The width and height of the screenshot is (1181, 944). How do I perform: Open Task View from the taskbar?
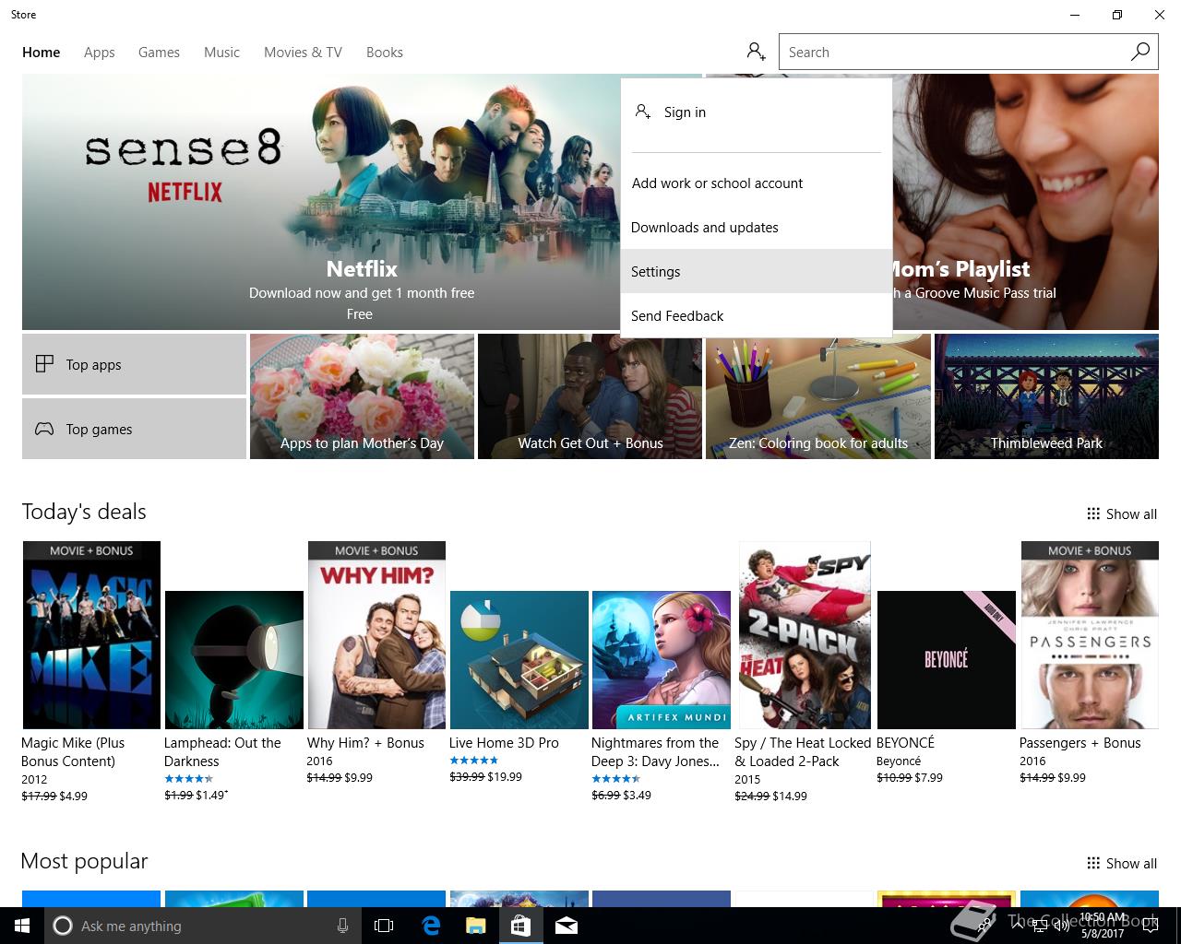tap(384, 926)
